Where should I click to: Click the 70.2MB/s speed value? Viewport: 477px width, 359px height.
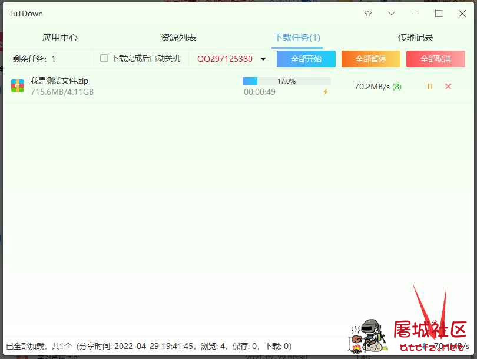[372, 87]
